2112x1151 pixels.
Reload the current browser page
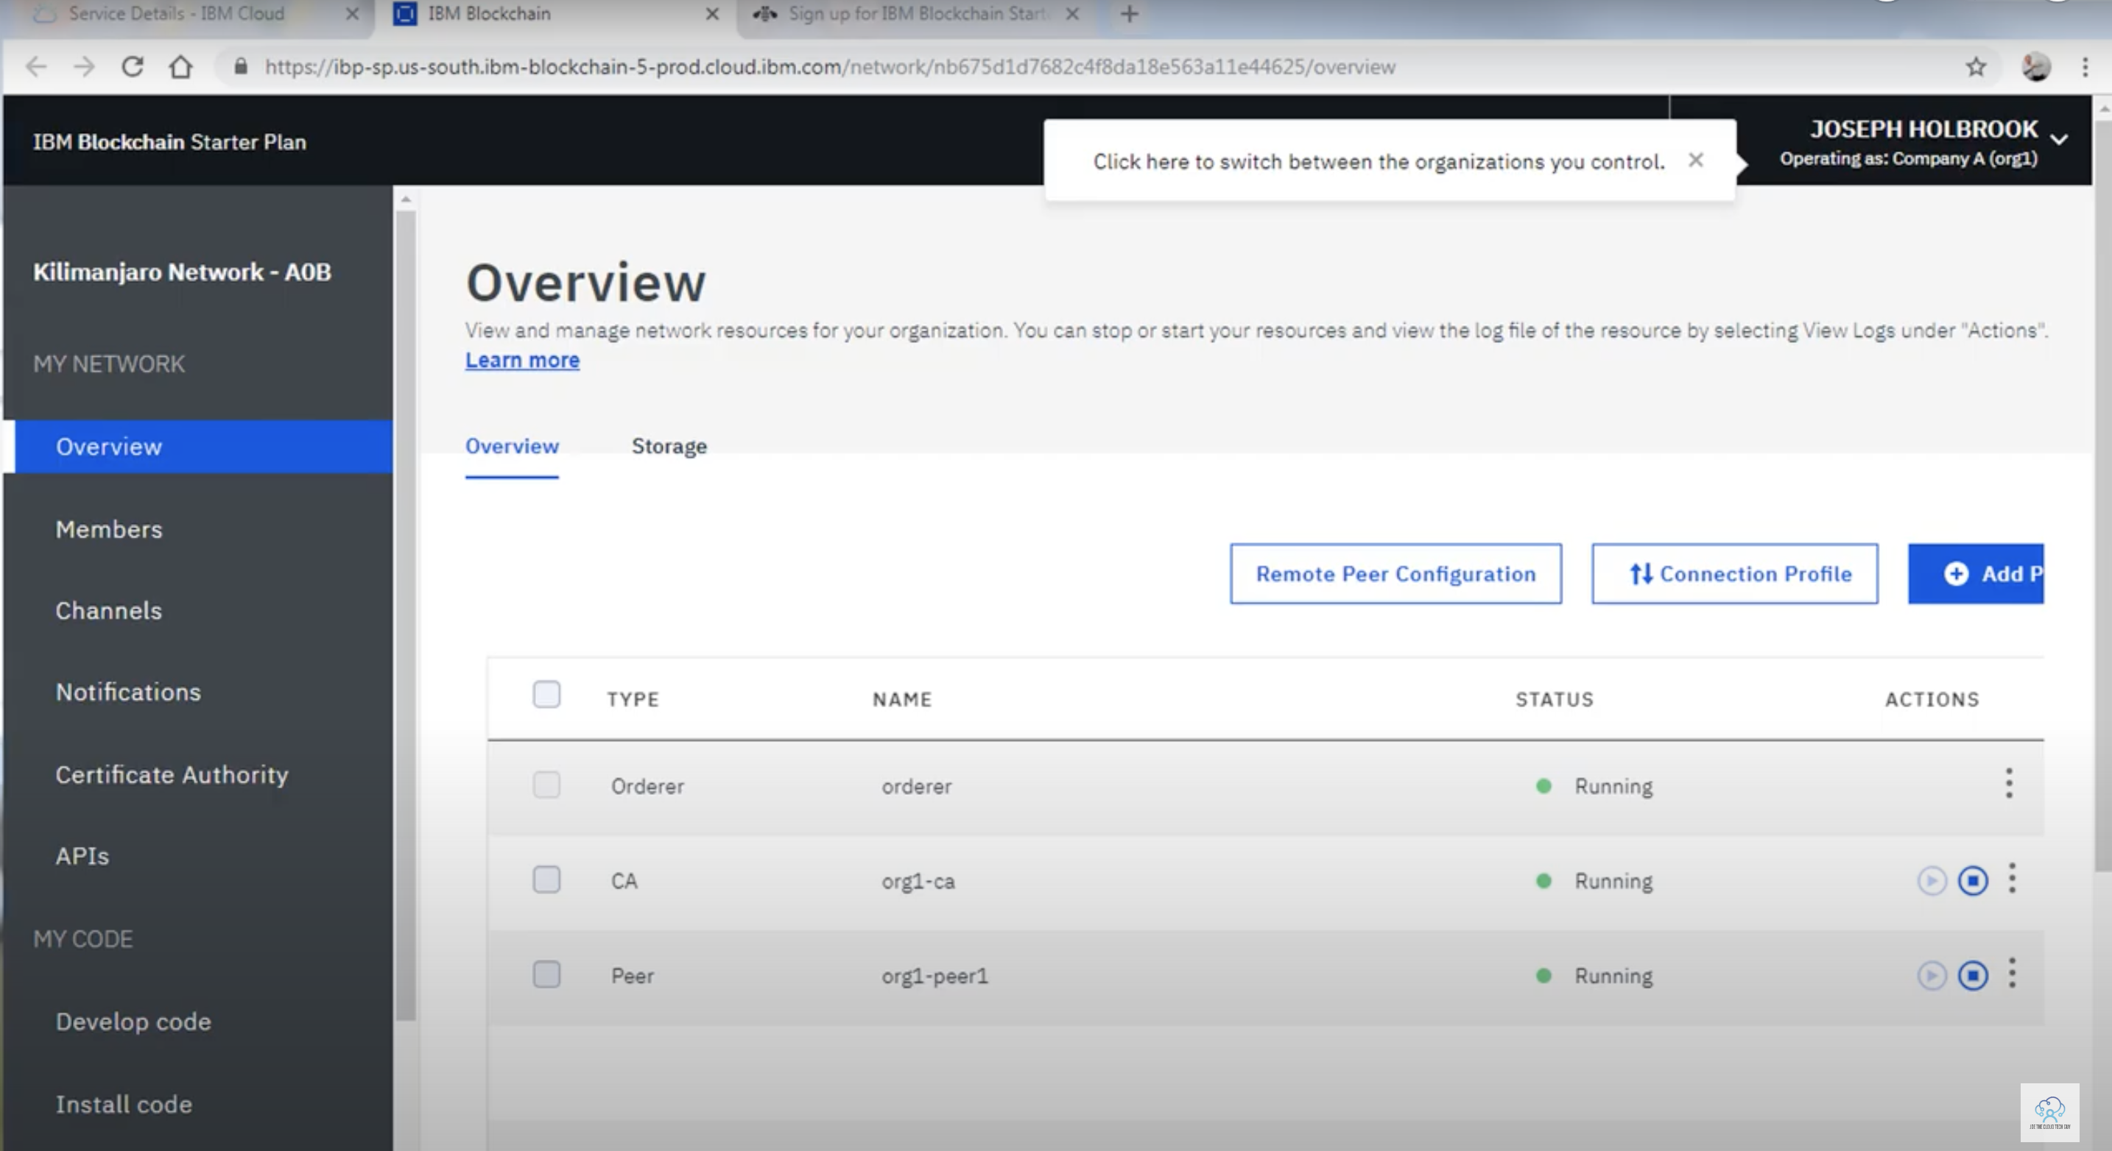132,66
